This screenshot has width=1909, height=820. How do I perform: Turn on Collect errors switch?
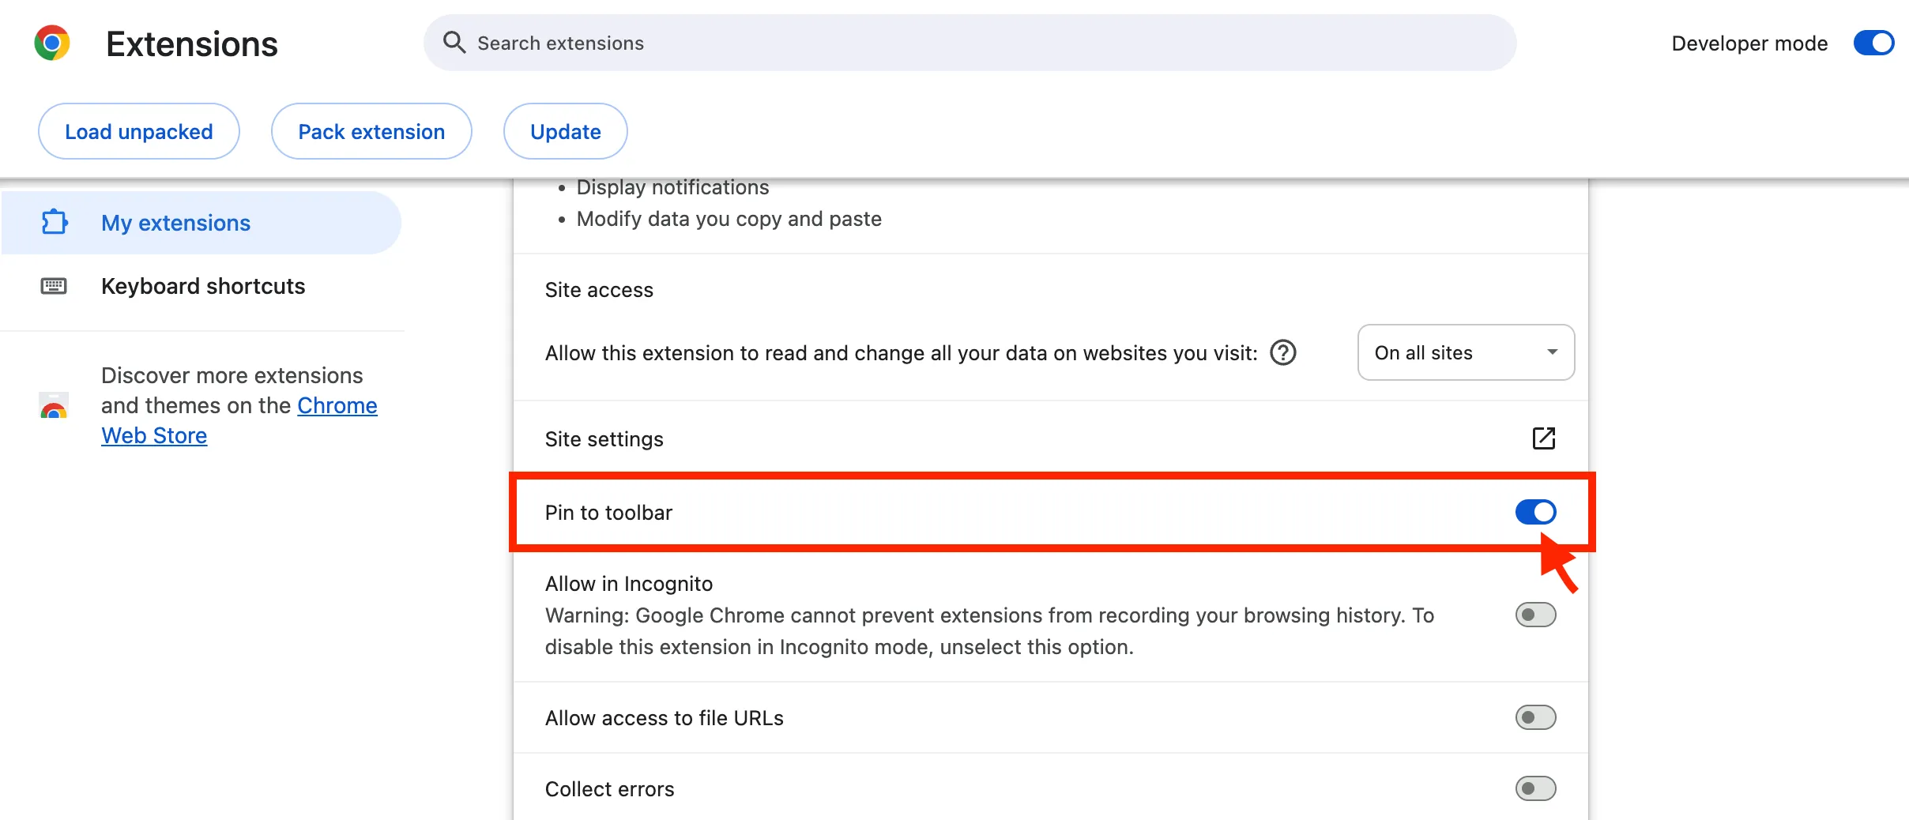pos(1535,788)
